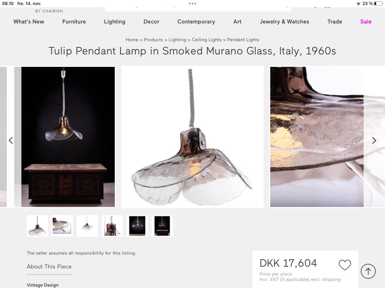
Task: Click the scroll-to-top arrow circle button
Action: point(368,271)
